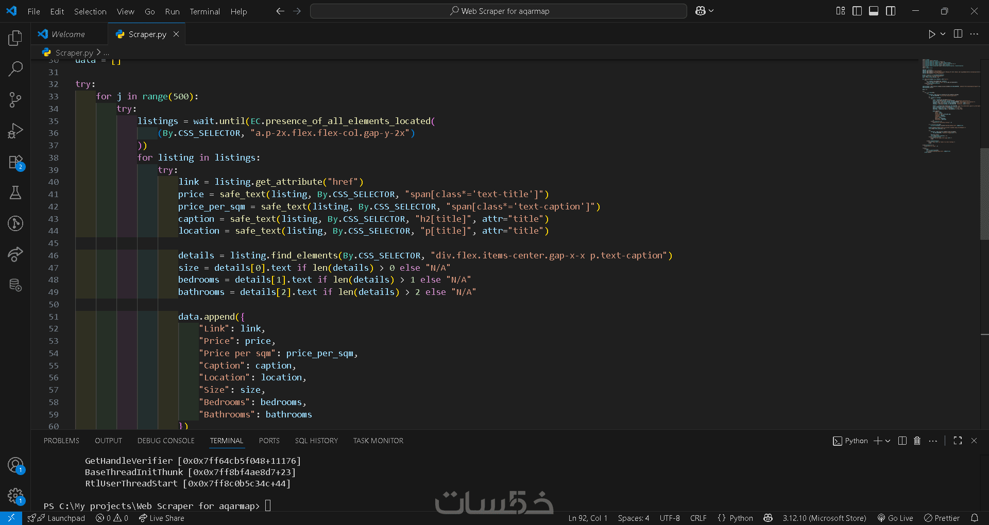Viewport: 989px width, 525px height.
Task: Close the Scraper.py editor tab
Action: (x=176, y=34)
